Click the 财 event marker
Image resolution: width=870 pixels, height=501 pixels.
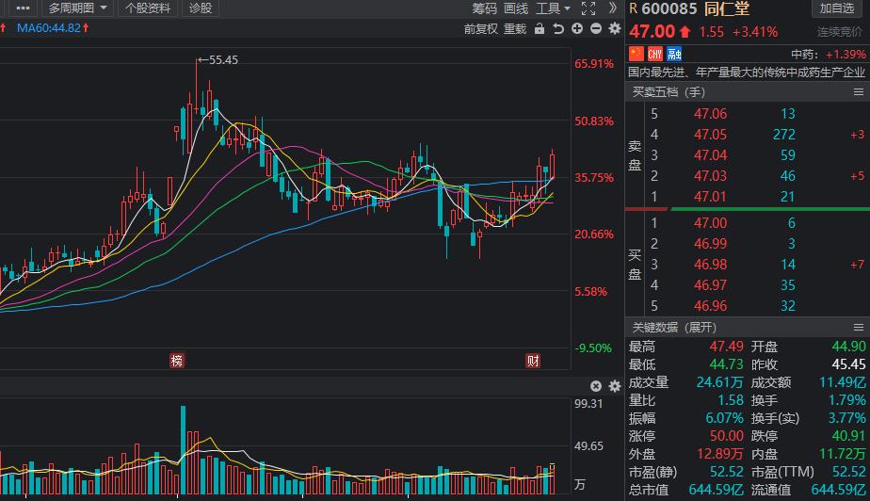coord(533,361)
